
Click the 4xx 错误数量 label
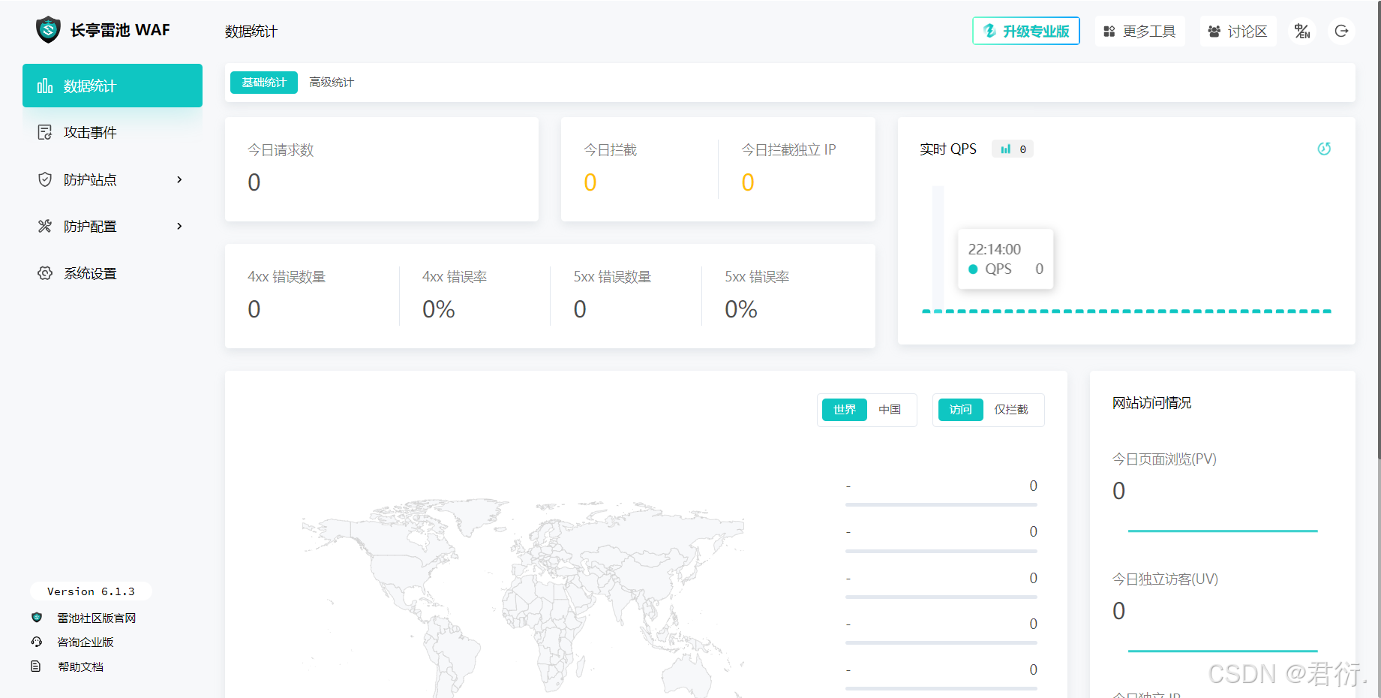(x=287, y=277)
